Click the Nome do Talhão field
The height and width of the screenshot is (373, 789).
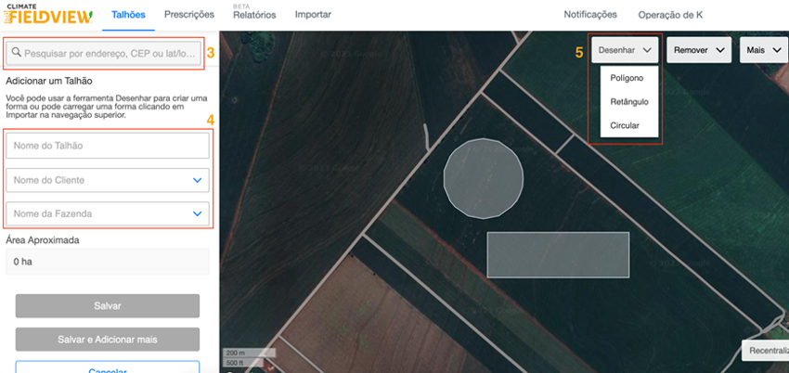click(108, 146)
